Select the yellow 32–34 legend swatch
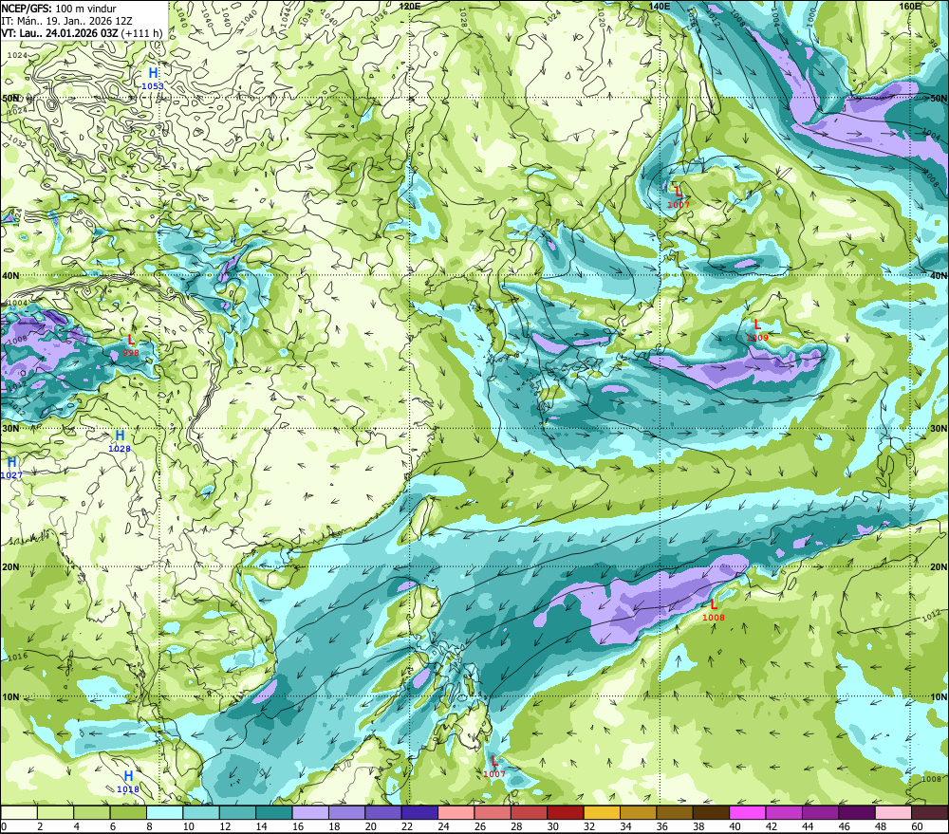 pos(602,812)
